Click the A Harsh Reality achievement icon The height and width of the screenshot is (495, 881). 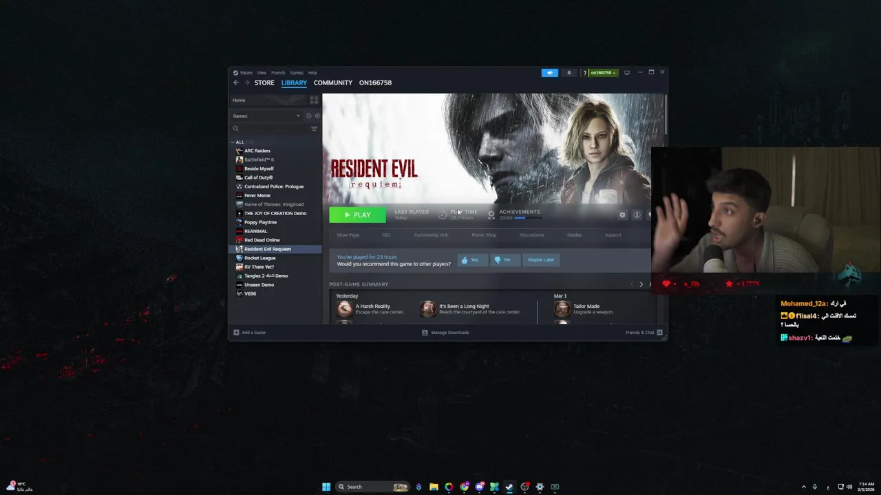pos(344,309)
